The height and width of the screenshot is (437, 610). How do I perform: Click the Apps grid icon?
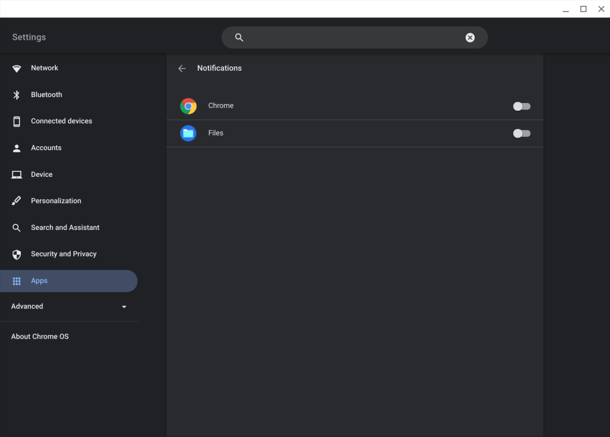pyautogui.click(x=16, y=281)
